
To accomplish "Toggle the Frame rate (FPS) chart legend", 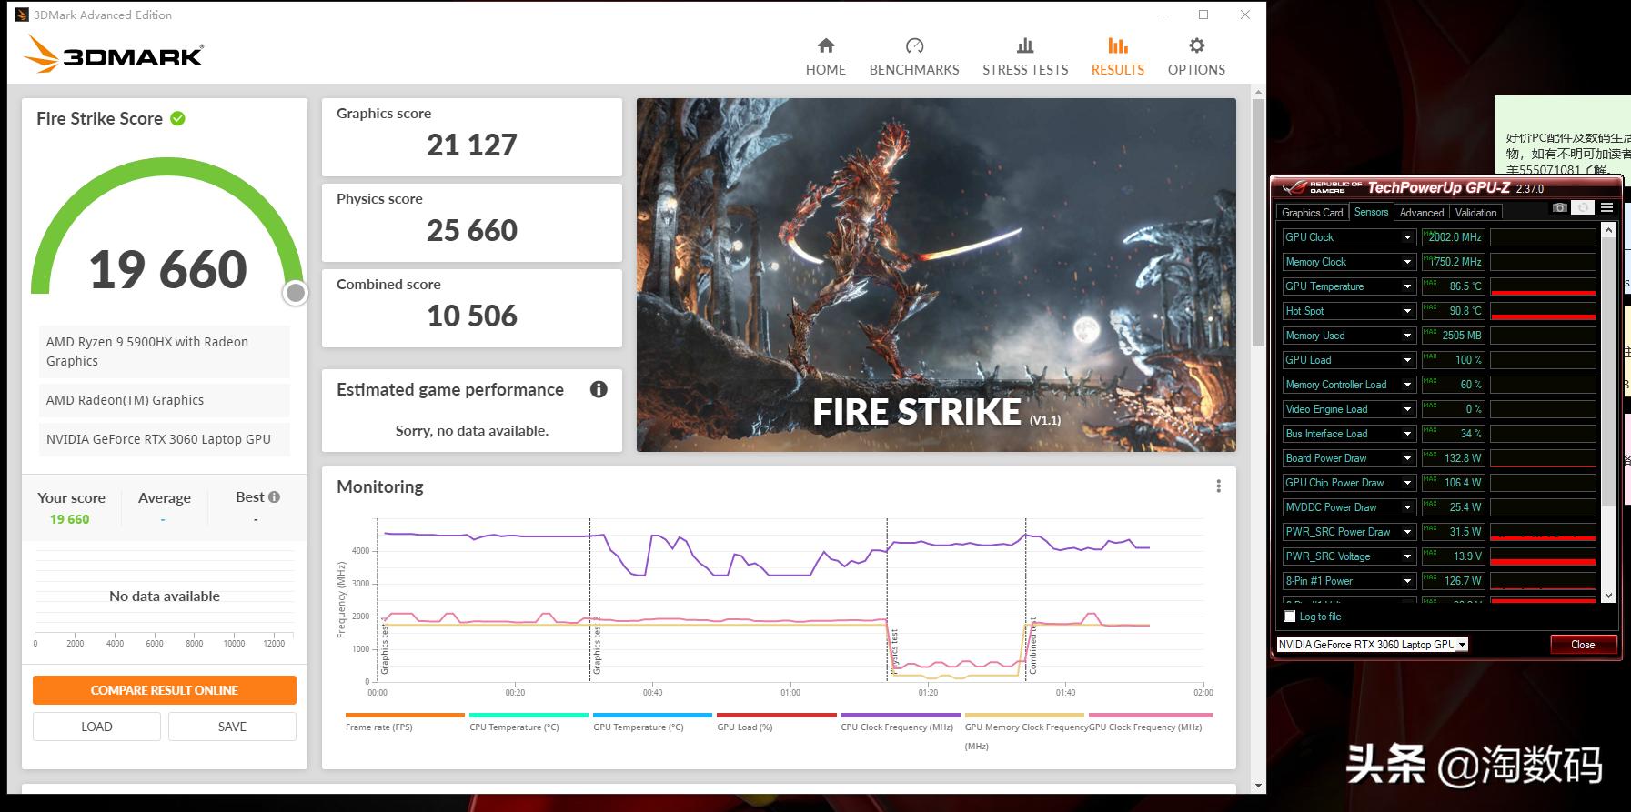I will point(405,722).
